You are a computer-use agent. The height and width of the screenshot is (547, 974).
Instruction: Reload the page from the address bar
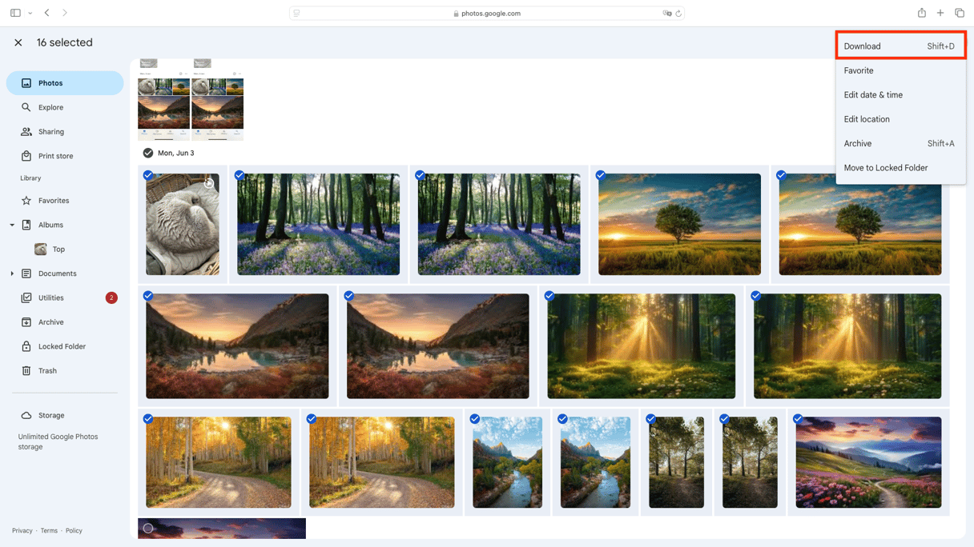coord(678,14)
